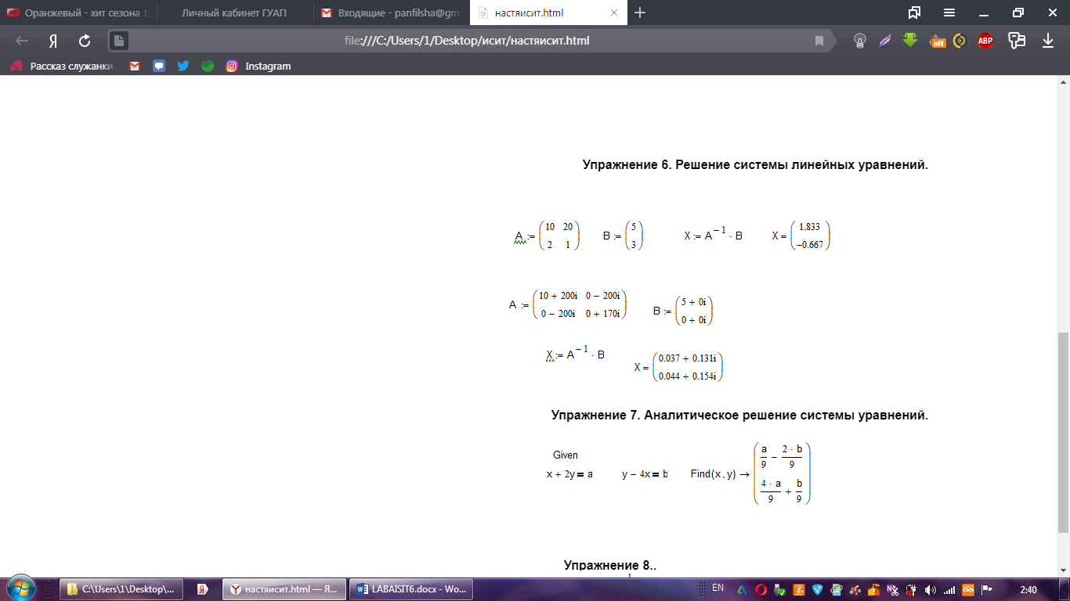Show browser downloads panel
Image resolution: width=1070 pixels, height=601 pixels.
[x=1048, y=41]
